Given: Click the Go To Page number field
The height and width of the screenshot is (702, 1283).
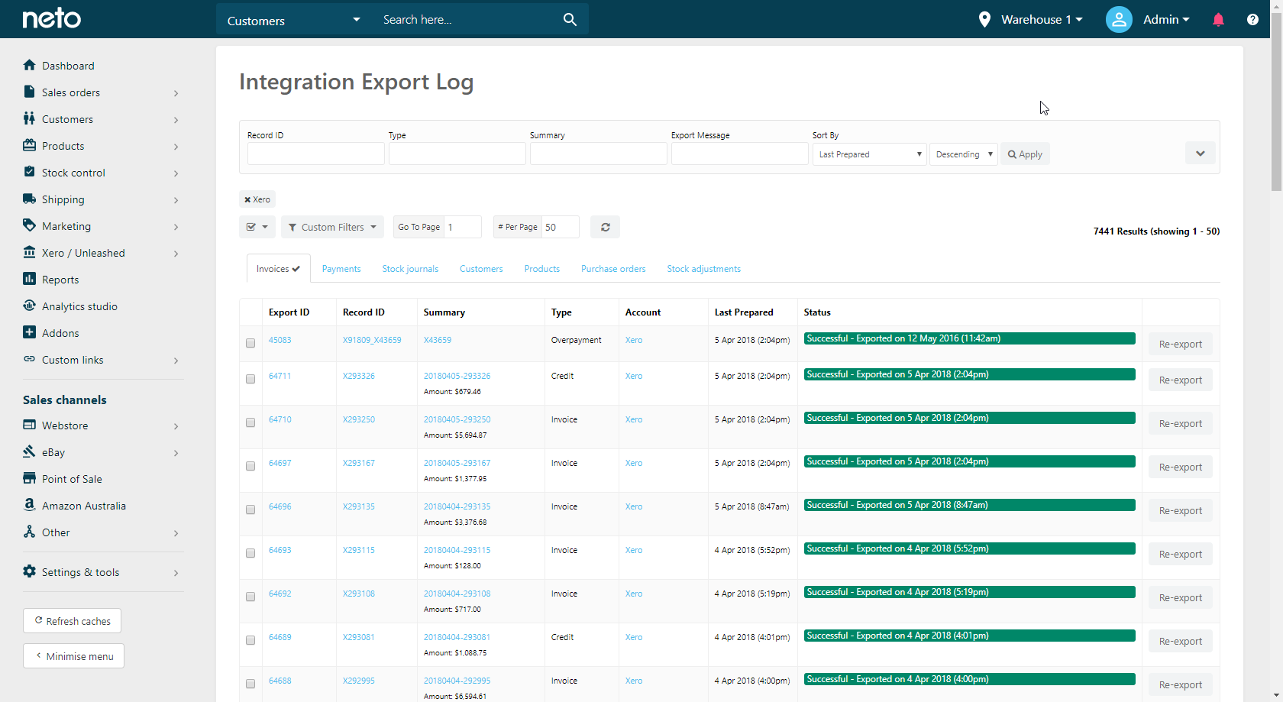Looking at the screenshot, I should tap(464, 227).
